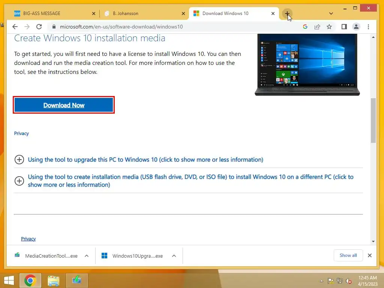Select the Download Windows 10 tab
This screenshot has width=384, height=288.
(234, 13)
